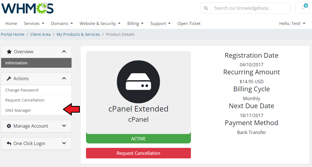Expand the Manage Account panel chevron

pyautogui.click(x=64, y=126)
